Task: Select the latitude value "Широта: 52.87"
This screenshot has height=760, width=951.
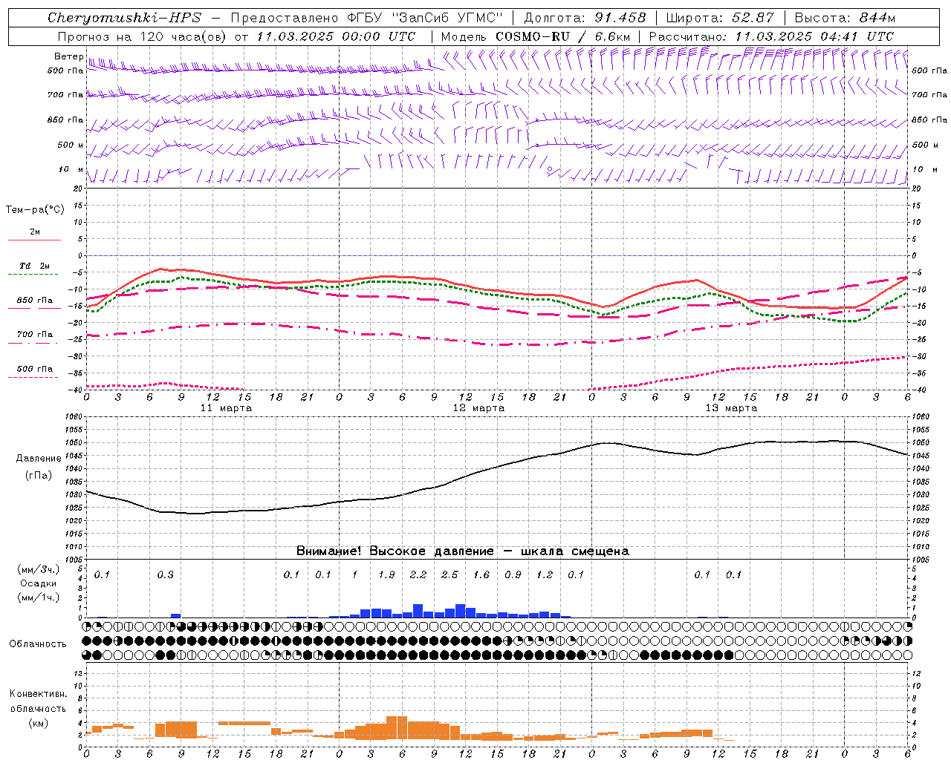Action: tap(720, 18)
